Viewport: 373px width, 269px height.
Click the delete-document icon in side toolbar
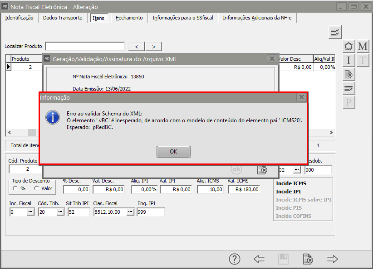click(x=348, y=74)
